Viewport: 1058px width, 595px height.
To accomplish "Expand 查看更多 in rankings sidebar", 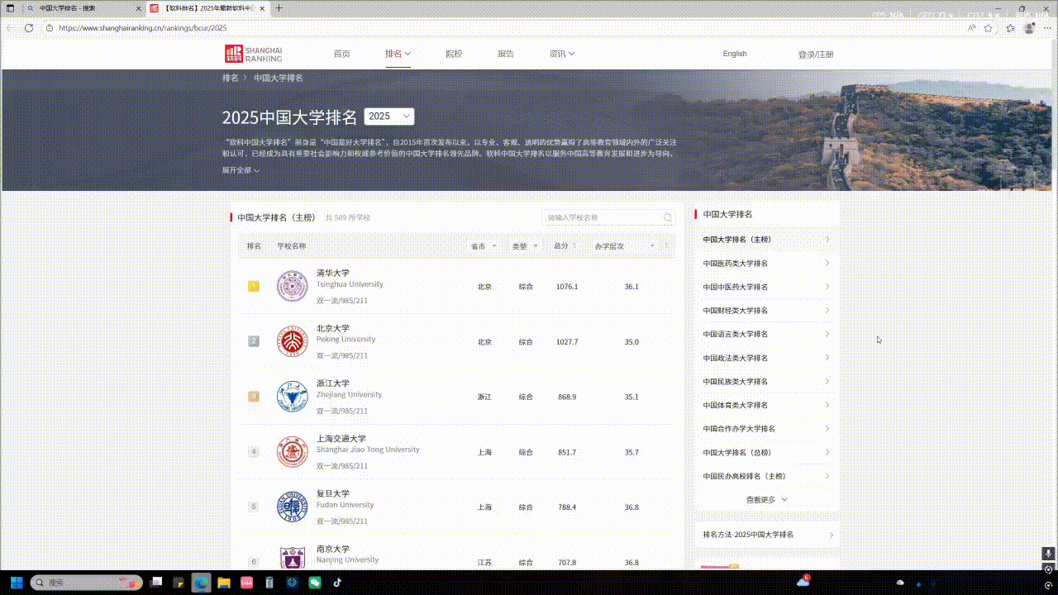I will [x=767, y=500].
